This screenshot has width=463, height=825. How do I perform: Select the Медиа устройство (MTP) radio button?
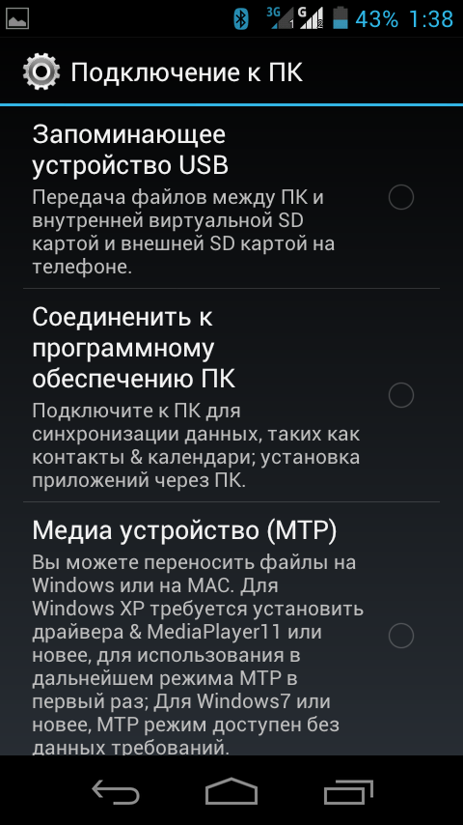pyautogui.click(x=401, y=636)
